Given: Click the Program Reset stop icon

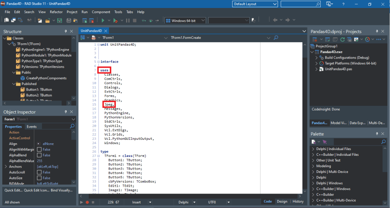Looking at the screenshot, I should tap(134, 21).
